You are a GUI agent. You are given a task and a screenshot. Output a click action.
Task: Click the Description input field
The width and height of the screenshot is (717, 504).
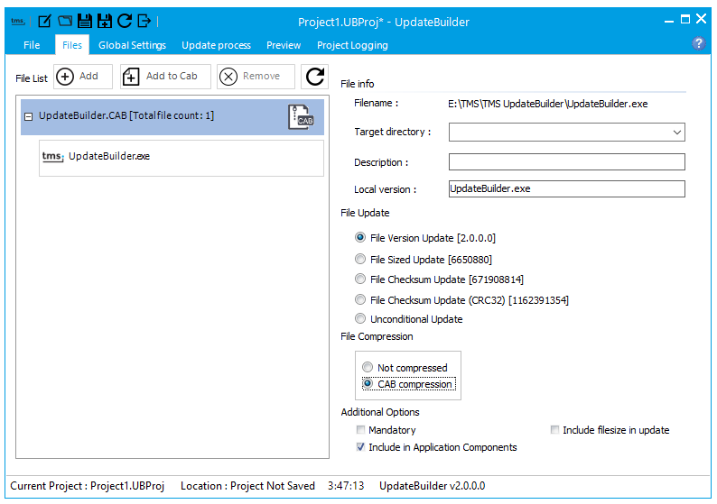566,162
